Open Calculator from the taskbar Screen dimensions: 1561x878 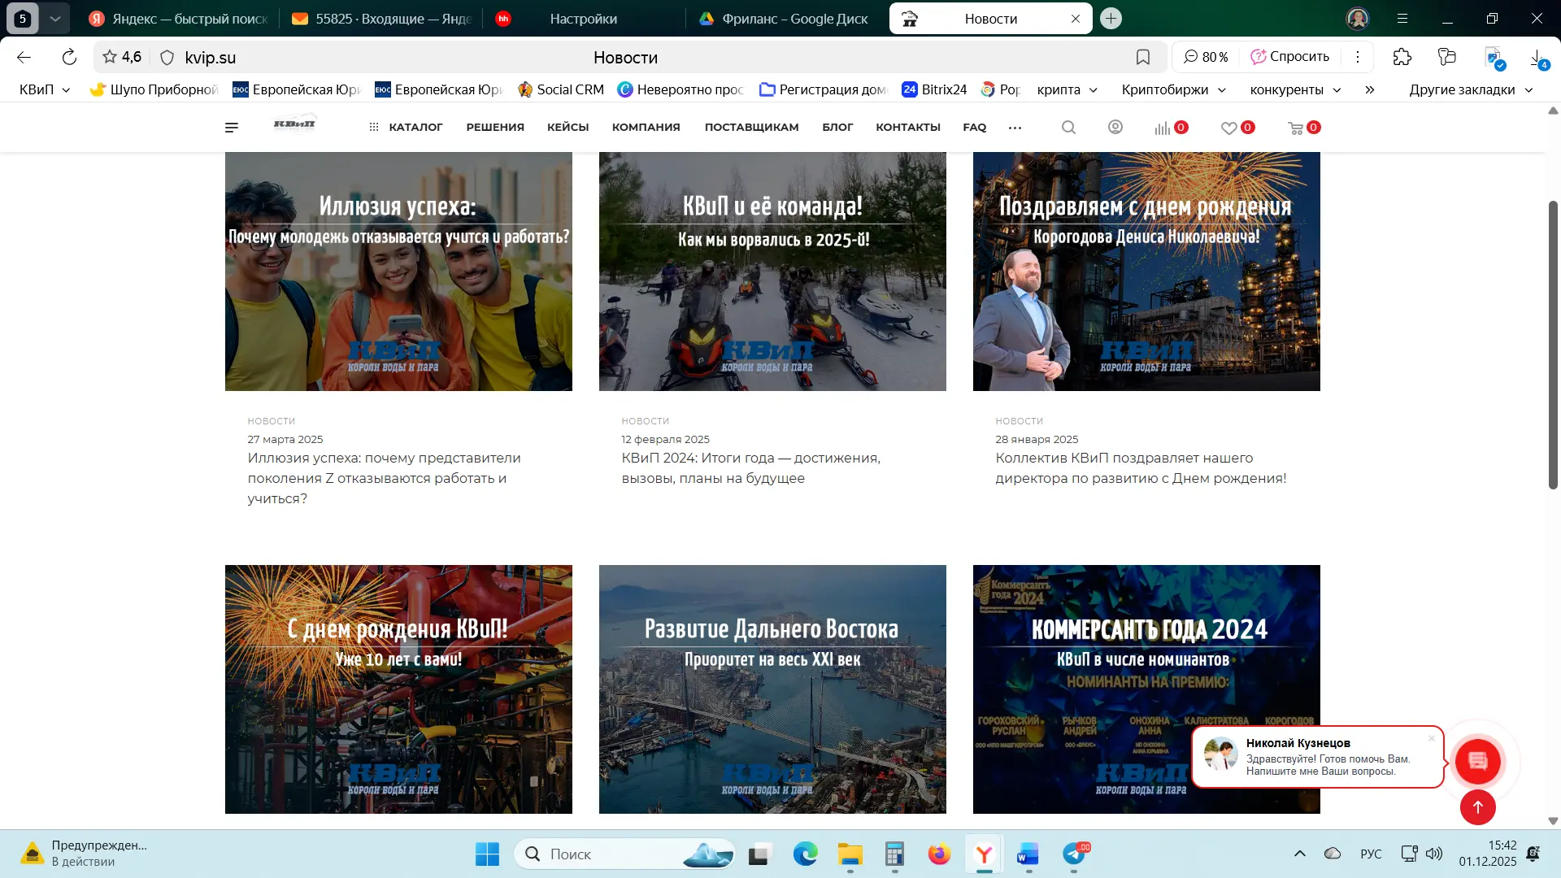pos(894,854)
